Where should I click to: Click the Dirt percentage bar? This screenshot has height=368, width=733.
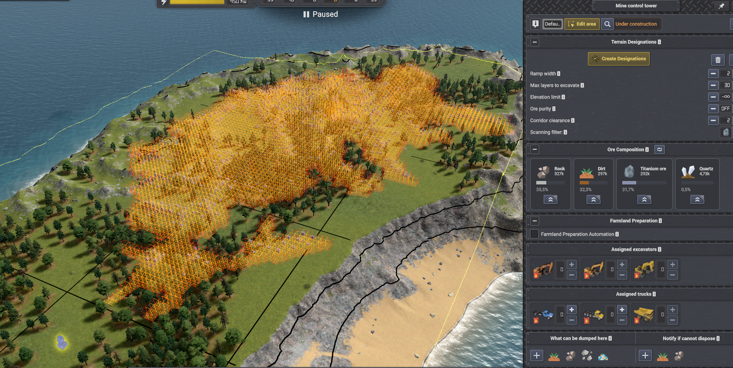593,183
